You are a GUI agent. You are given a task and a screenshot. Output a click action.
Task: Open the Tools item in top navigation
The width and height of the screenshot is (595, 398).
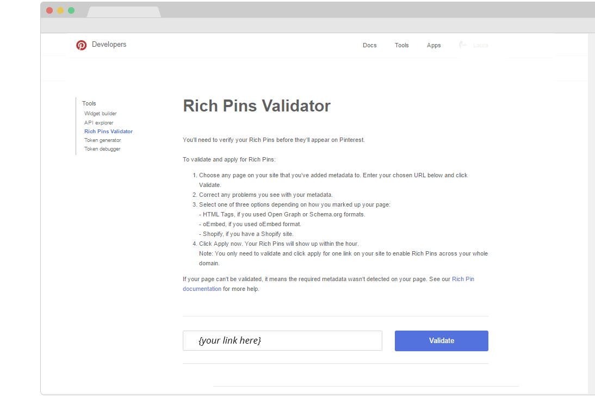coord(402,45)
